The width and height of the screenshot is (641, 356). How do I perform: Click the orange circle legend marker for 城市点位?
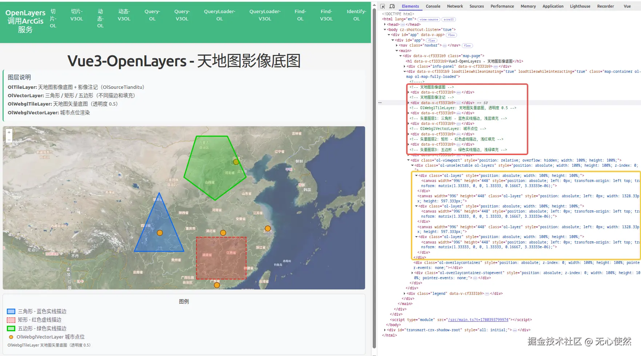click(11, 337)
